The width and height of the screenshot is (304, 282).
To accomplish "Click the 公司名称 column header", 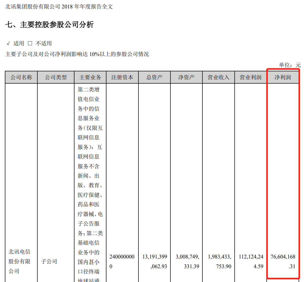I will coord(21,77).
